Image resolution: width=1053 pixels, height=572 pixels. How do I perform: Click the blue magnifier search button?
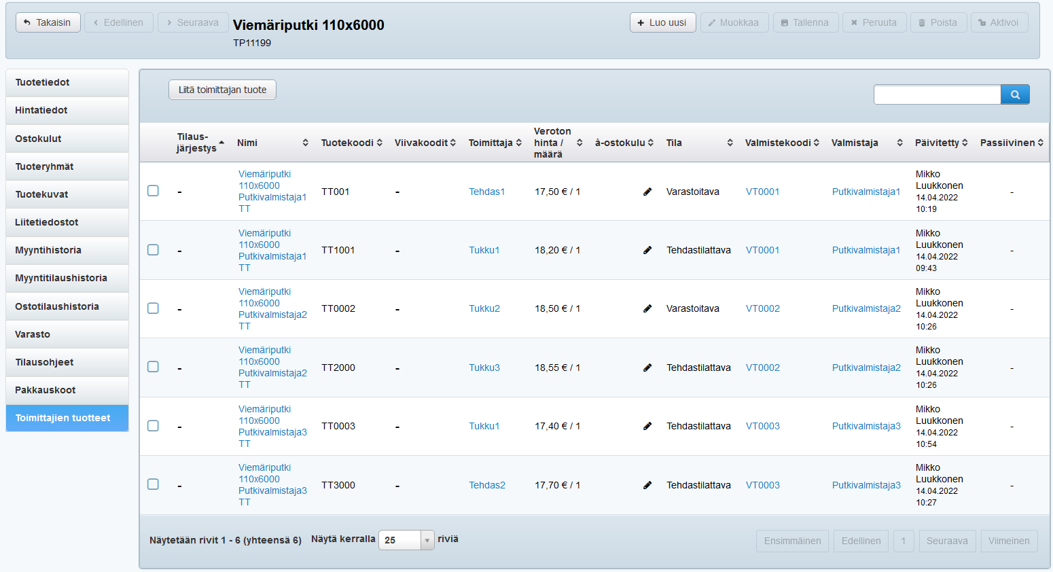[1015, 94]
